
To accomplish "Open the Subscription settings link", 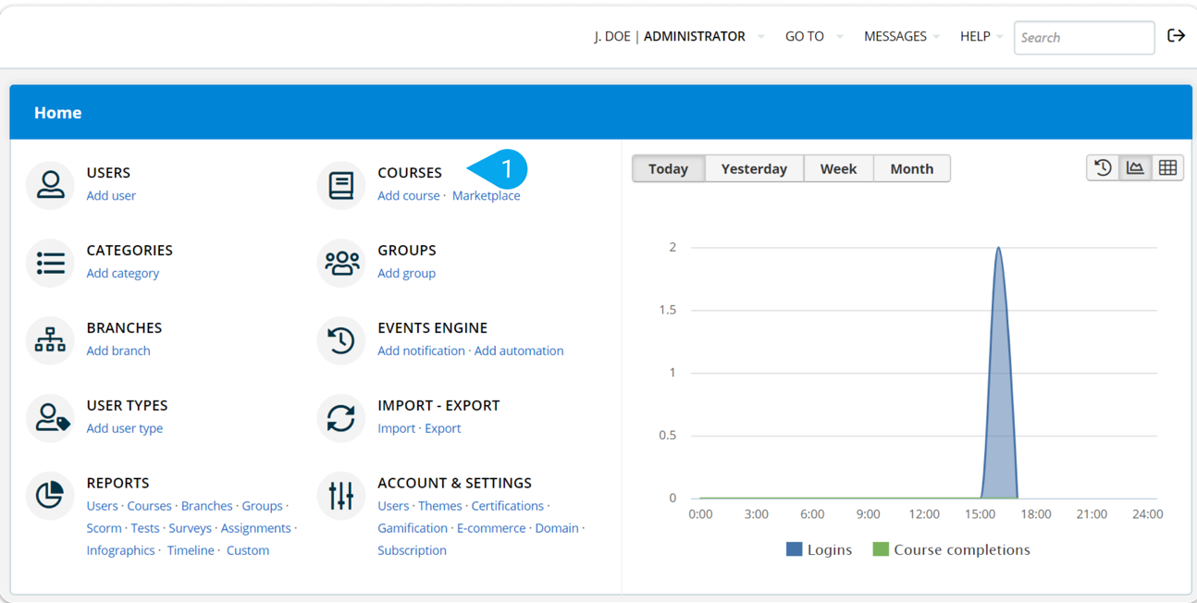I will click(412, 550).
